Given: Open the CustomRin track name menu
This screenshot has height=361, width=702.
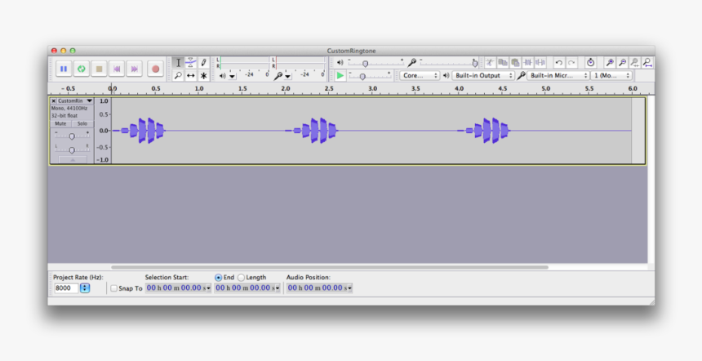Looking at the screenshot, I should (x=75, y=100).
